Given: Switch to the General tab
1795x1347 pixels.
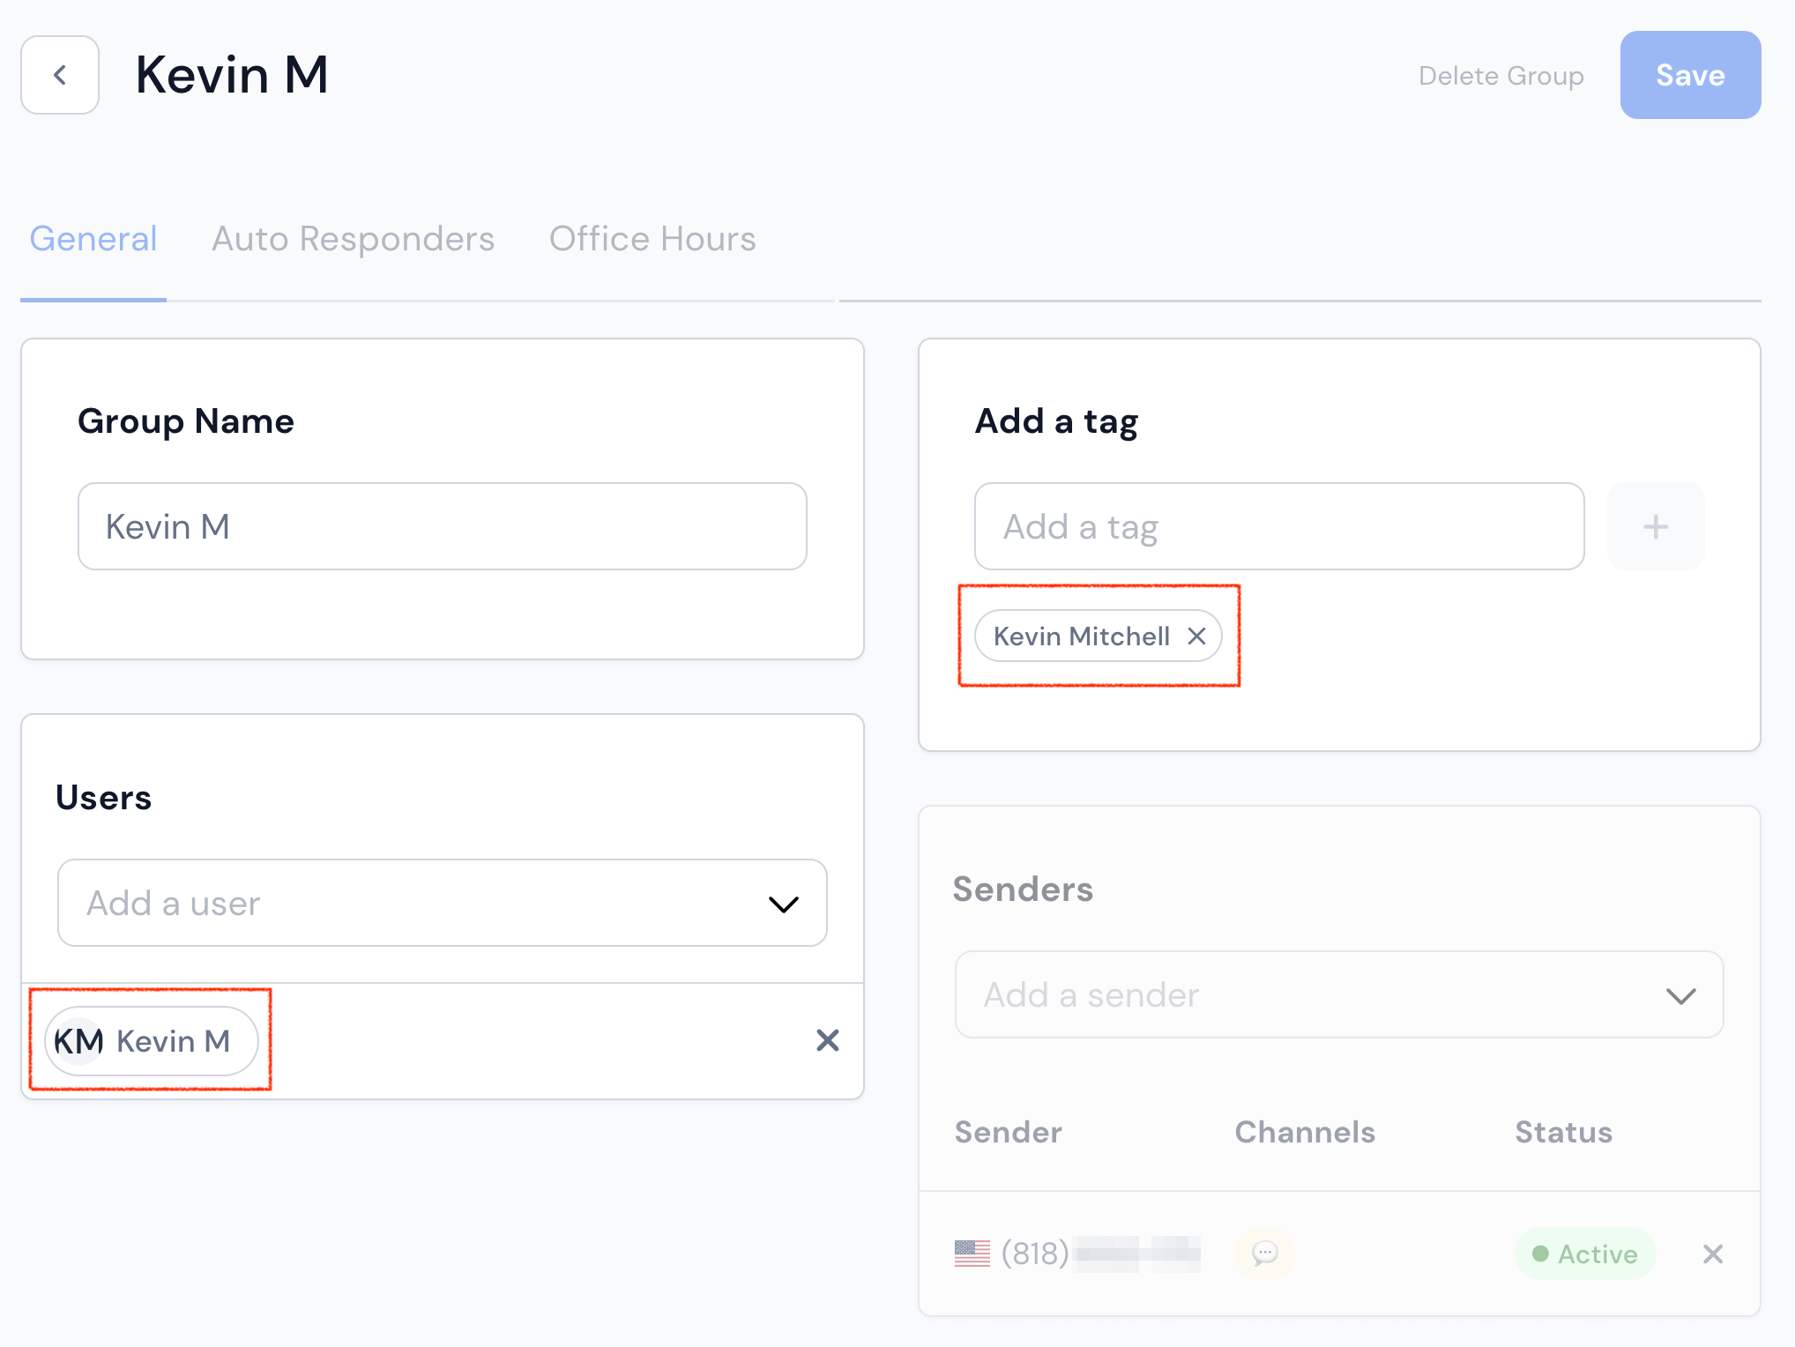Looking at the screenshot, I should [93, 239].
